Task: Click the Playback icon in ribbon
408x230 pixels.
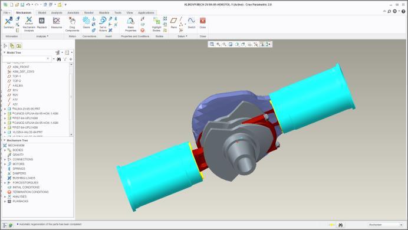Action: coord(42,23)
